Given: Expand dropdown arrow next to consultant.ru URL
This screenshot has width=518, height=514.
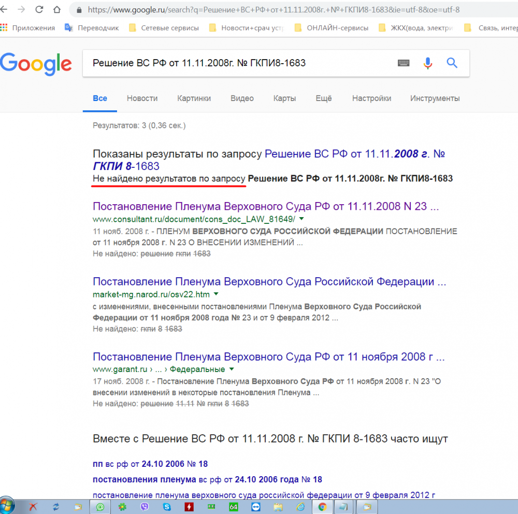Looking at the screenshot, I should [301, 220].
